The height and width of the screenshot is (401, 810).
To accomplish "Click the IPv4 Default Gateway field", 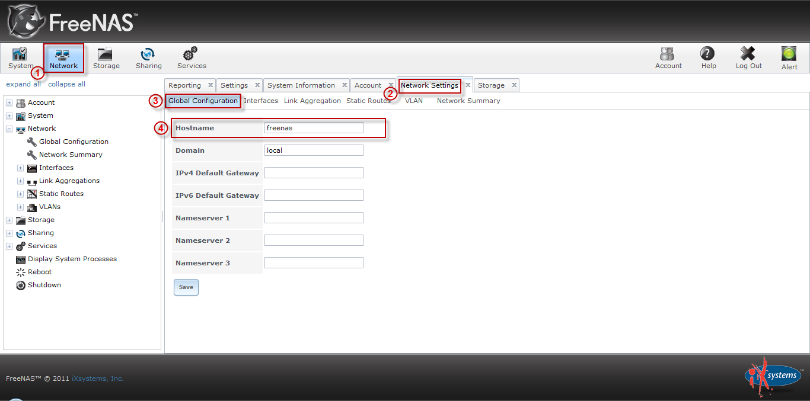I will [314, 173].
